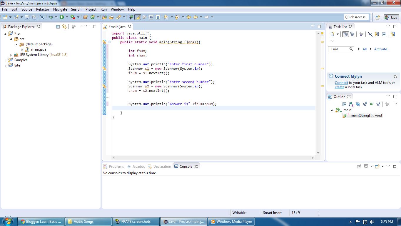Viewport: 401px width, 226px height.
Task: Expand the main.java tree node
Action: pos(22,49)
